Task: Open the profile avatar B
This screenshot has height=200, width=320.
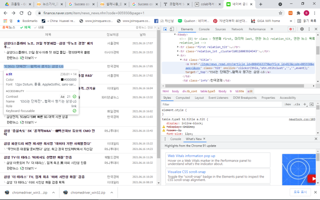Action: coord(306,13)
